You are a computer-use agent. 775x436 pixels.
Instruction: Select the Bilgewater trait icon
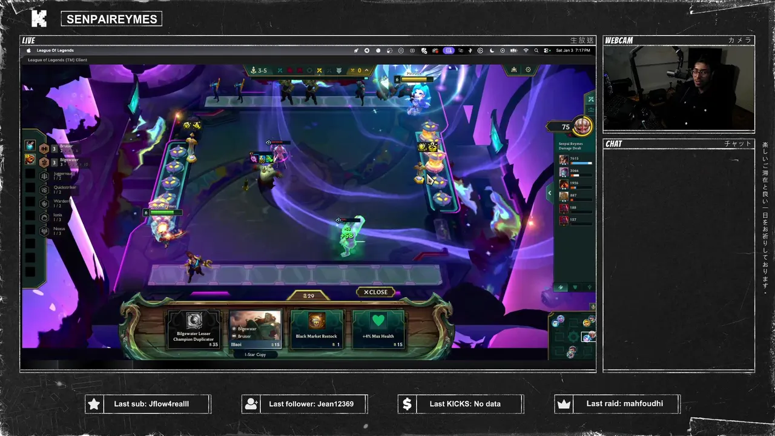pyautogui.click(x=44, y=162)
